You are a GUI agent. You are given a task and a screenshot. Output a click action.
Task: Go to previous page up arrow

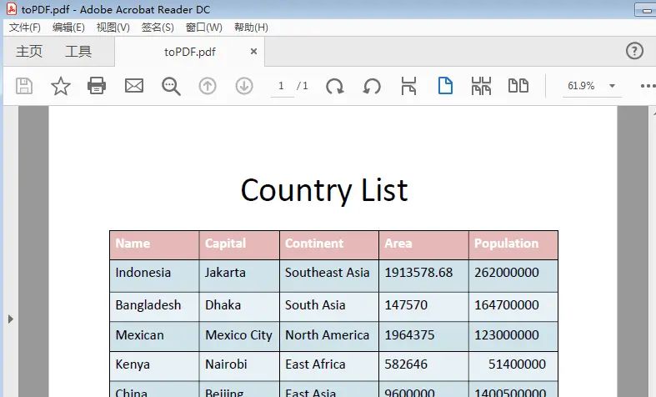pos(208,86)
